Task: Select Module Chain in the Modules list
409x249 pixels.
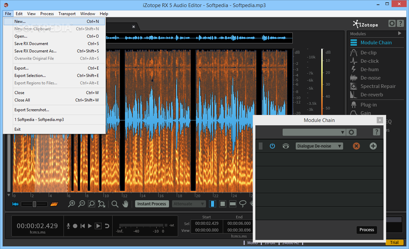Action: (x=376, y=43)
